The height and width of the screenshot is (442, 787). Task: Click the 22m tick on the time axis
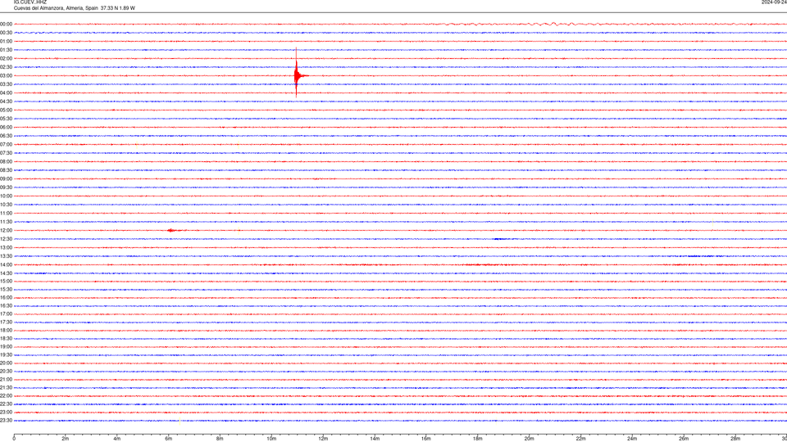pos(580,439)
